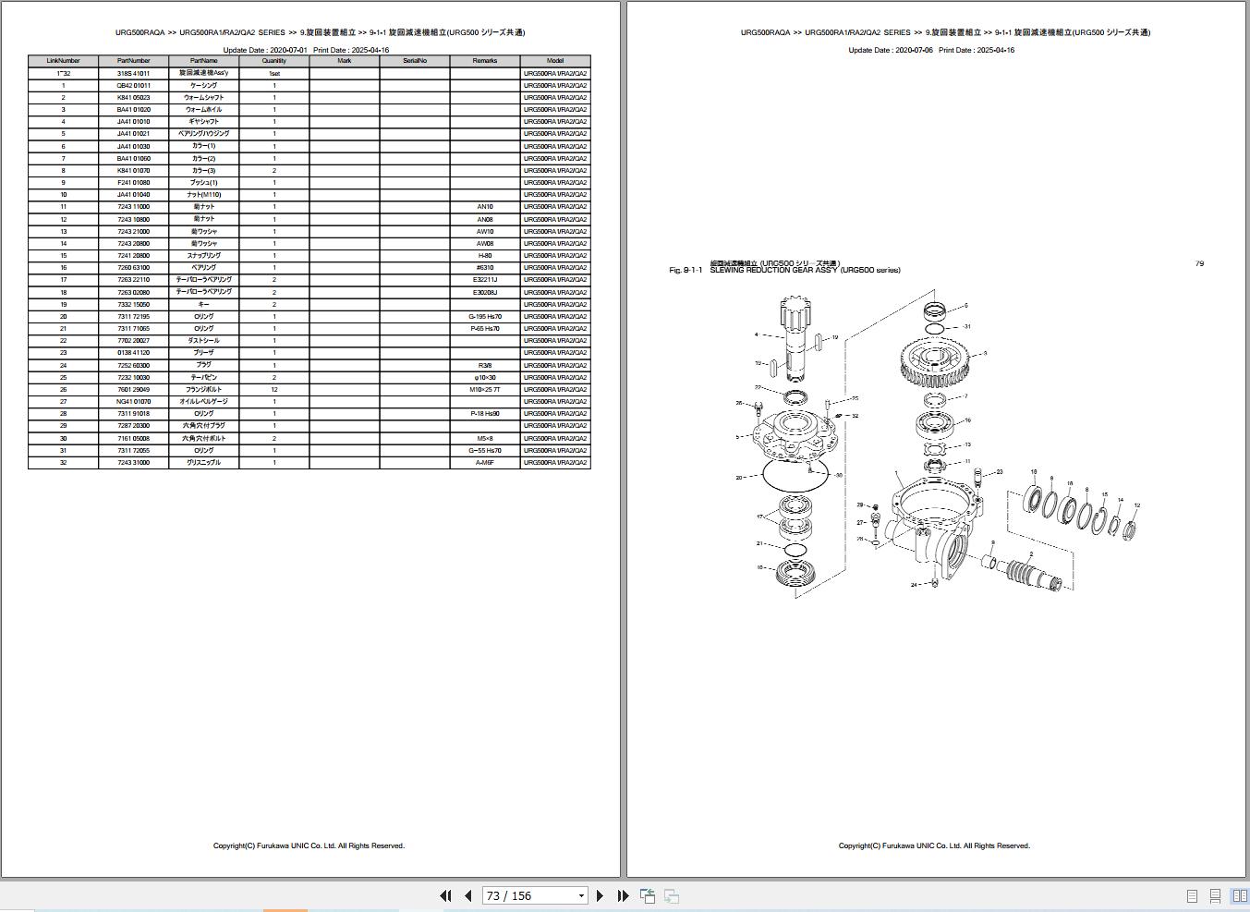Select part number 7243 11000
Image resolution: width=1250 pixels, height=912 pixels.
click(133, 207)
